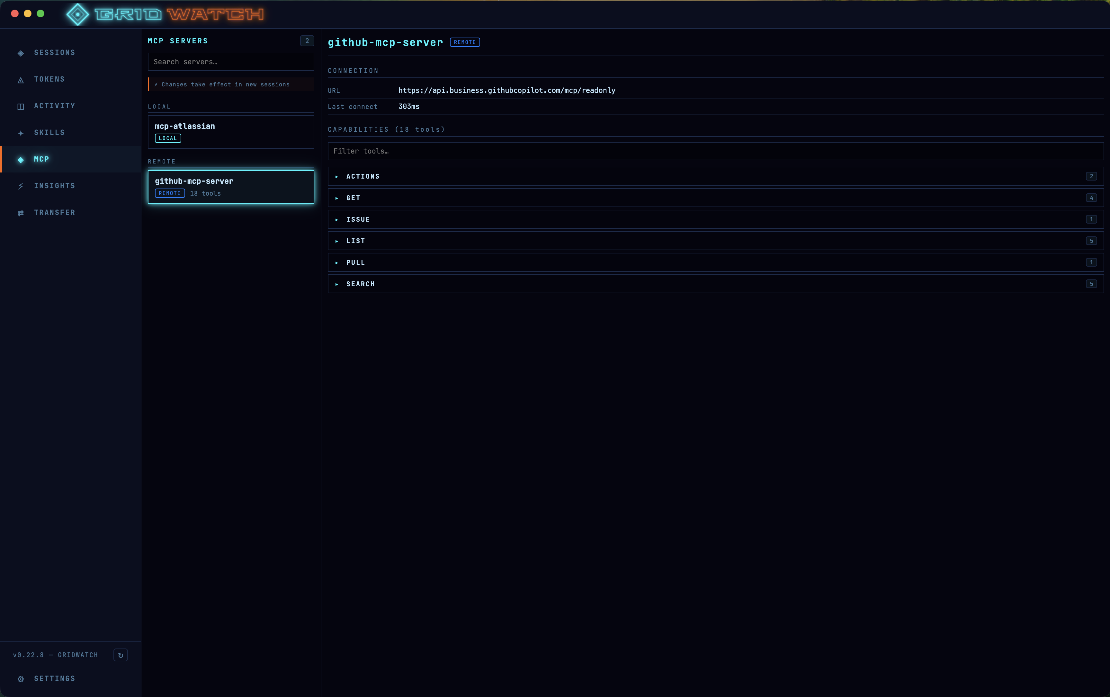Switch to the MCP section in navigation
This screenshot has height=697, width=1110.
41,159
